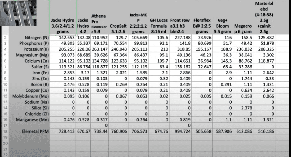Image resolution: width=291 pixels, height=157 pixels.
Task: Select the Veg+ Bloom 5.5 gram header
Action: [222, 17]
